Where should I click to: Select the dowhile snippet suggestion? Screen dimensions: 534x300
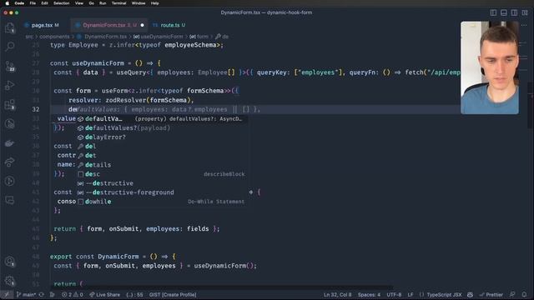(161, 202)
